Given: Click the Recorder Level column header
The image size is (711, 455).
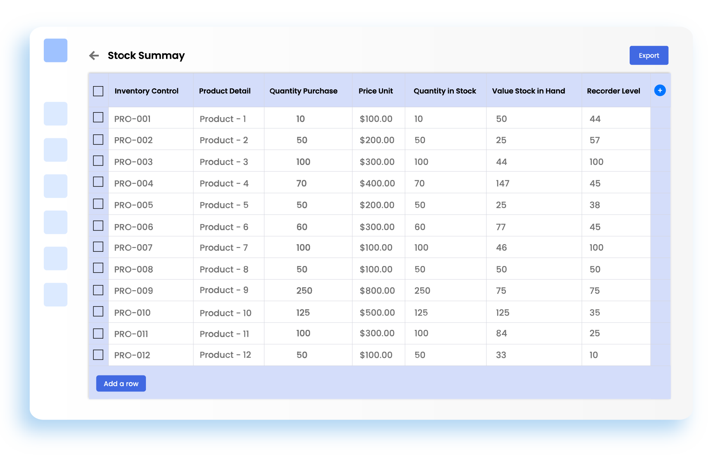Looking at the screenshot, I should [613, 91].
